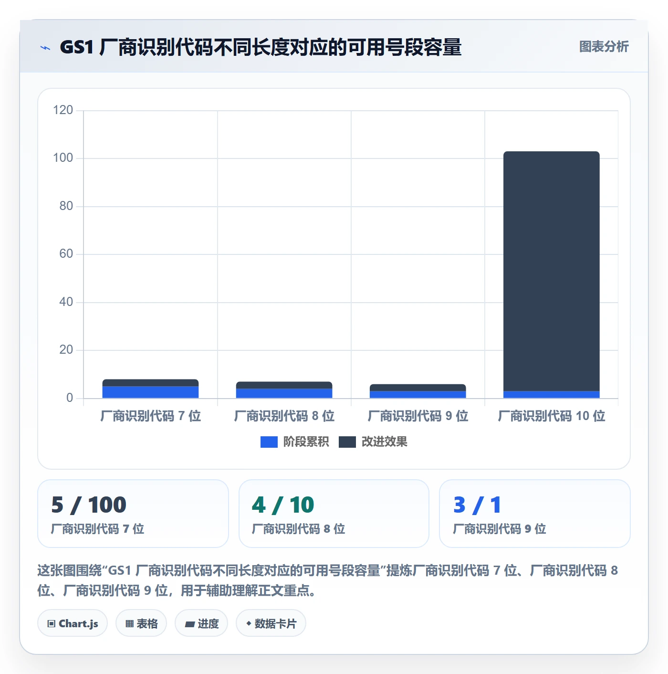Click the lightning bolt icon beside the title
668x674 pixels.
[45, 48]
